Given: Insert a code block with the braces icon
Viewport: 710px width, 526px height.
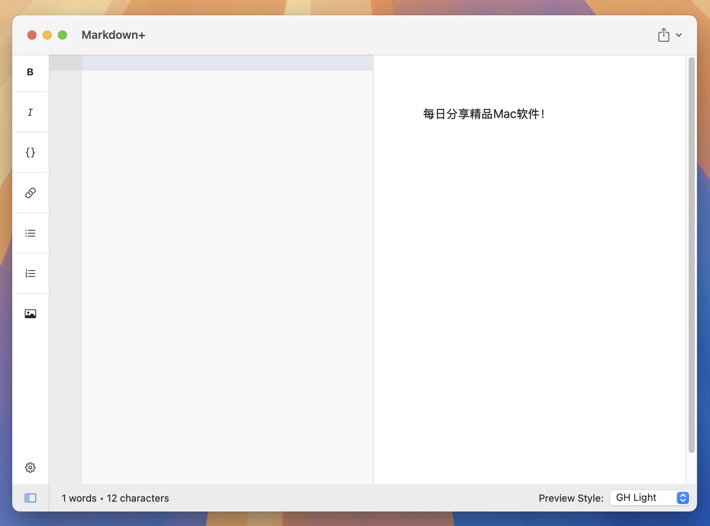Looking at the screenshot, I should coord(30,153).
